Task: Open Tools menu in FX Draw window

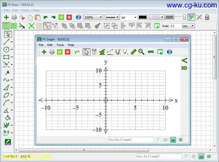Action: (25, 10)
